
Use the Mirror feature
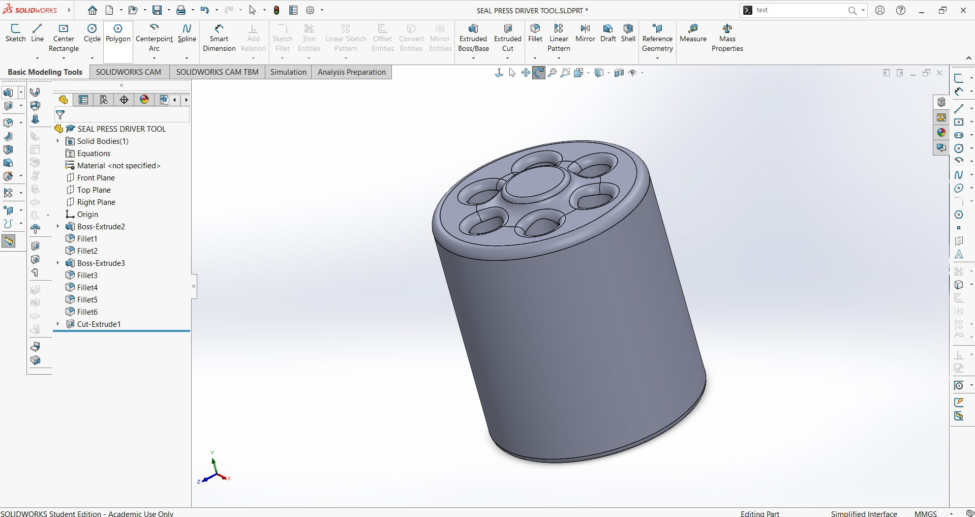585,33
